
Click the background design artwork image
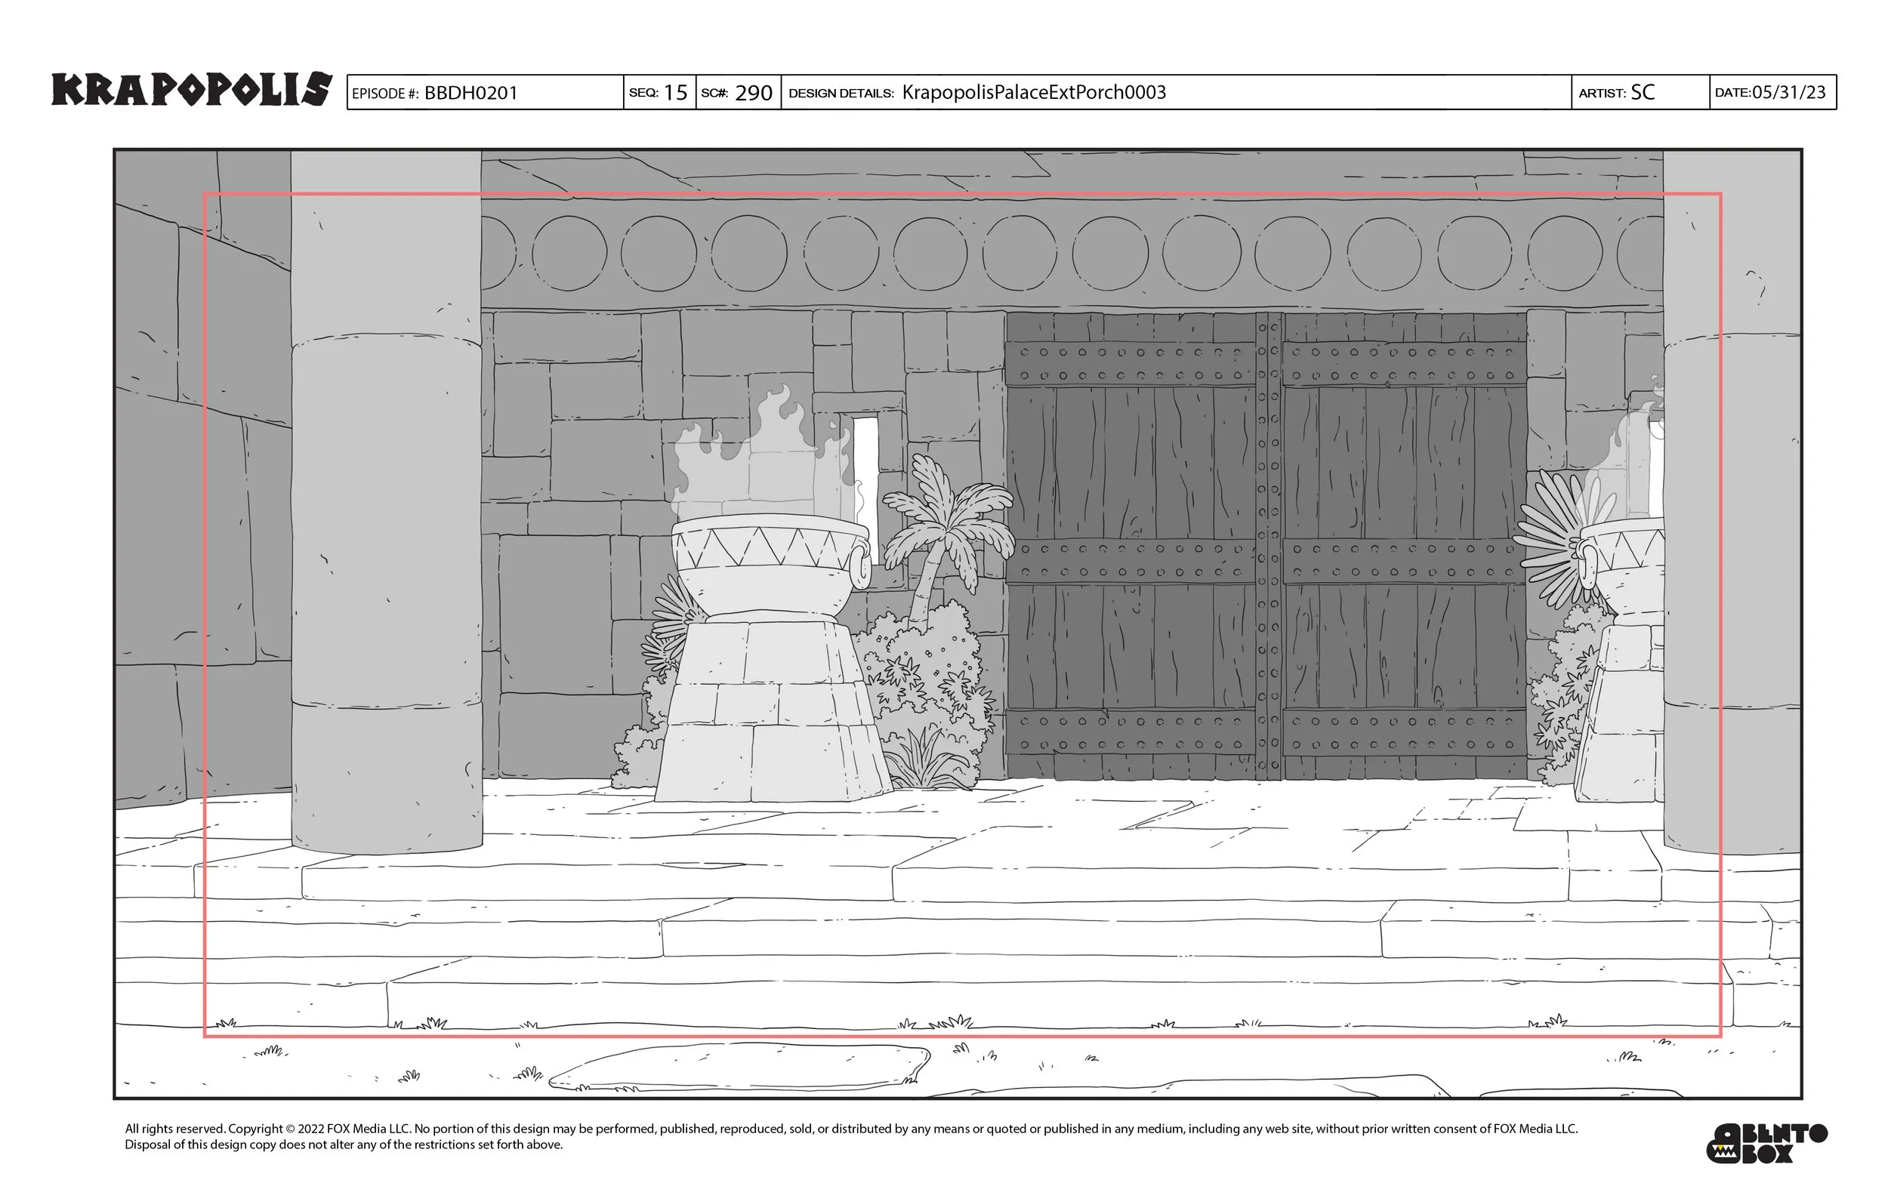coord(958,624)
